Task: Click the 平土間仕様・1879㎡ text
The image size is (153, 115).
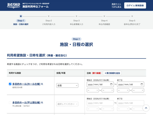Action: tap(21, 106)
